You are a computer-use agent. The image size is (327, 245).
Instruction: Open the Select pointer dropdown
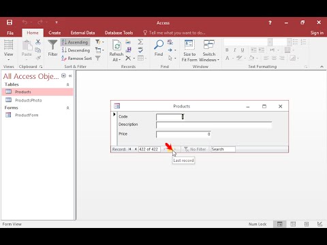point(172,59)
